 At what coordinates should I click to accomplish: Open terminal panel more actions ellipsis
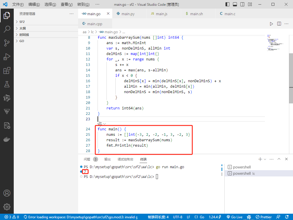pyautogui.click(x=272, y=159)
